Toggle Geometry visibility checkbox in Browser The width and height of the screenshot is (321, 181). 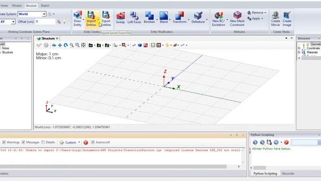[308, 44]
